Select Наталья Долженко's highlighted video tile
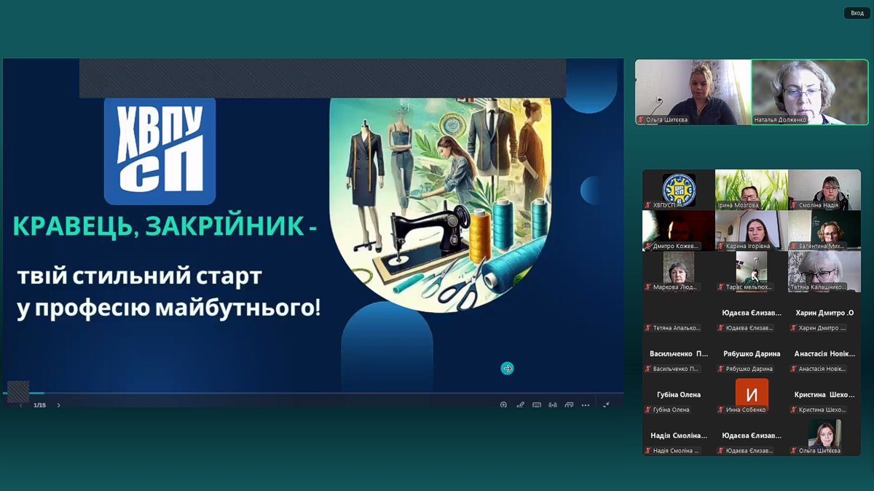The height and width of the screenshot is (491, 874). [810, 92]
